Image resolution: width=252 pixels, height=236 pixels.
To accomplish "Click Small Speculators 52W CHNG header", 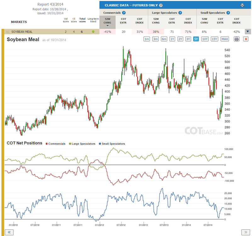I will 204,21.
